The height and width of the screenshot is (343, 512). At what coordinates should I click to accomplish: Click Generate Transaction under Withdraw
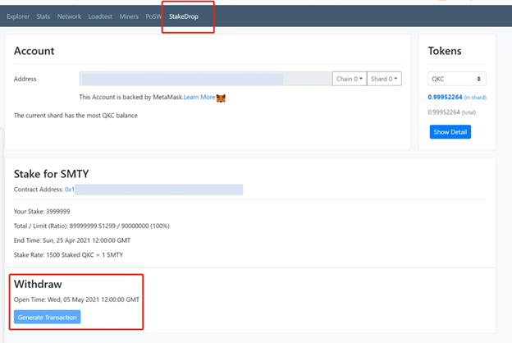pyautogui.click(x=47, y=318)
